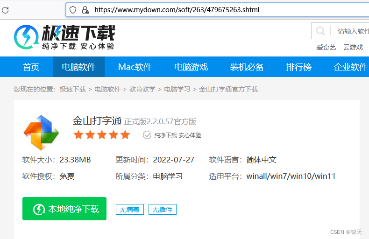Image resolution: width=369 pixels, height=239 pixels.
Task: Click the 本地纯净下载 green download button
Action: [x=64, y=209]
